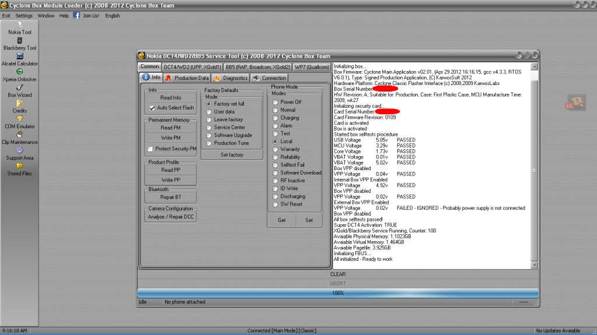
Task: Click Analyze / Repair DCC button
Action: (x=170, y=217)
